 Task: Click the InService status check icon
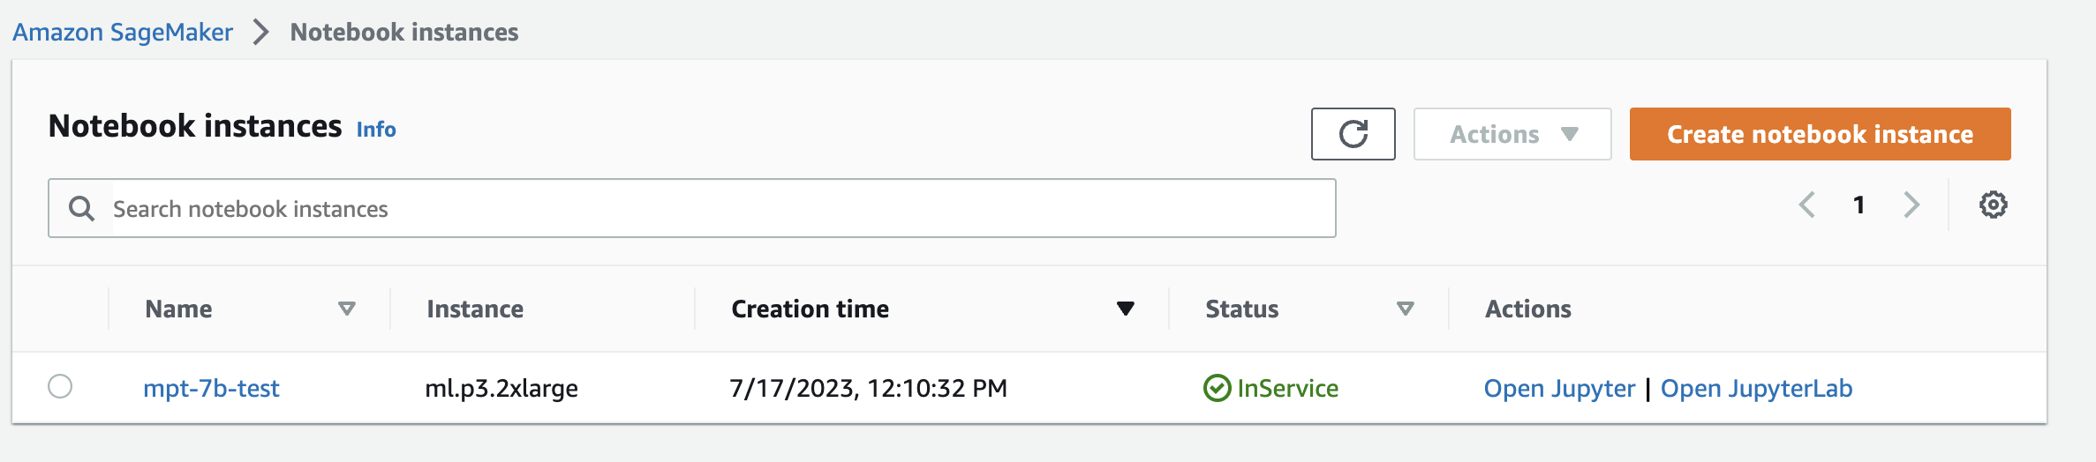(x=1217, y=388)
